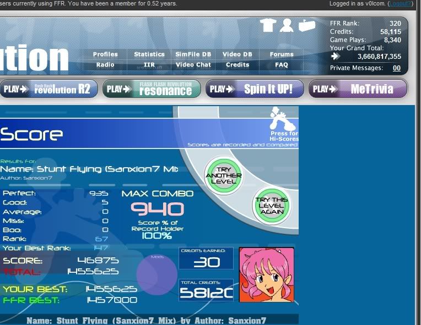Click the Perfect count 935
421x325 pixels.
(99, 193)
